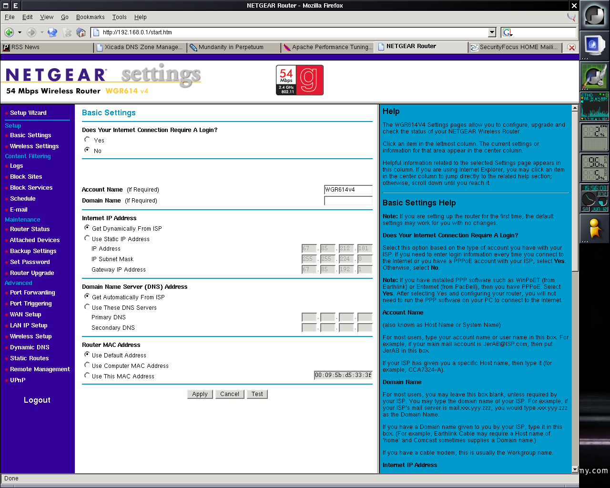610x488 pixels.
Task: Open the Edit menu
Action: [28, 17]
